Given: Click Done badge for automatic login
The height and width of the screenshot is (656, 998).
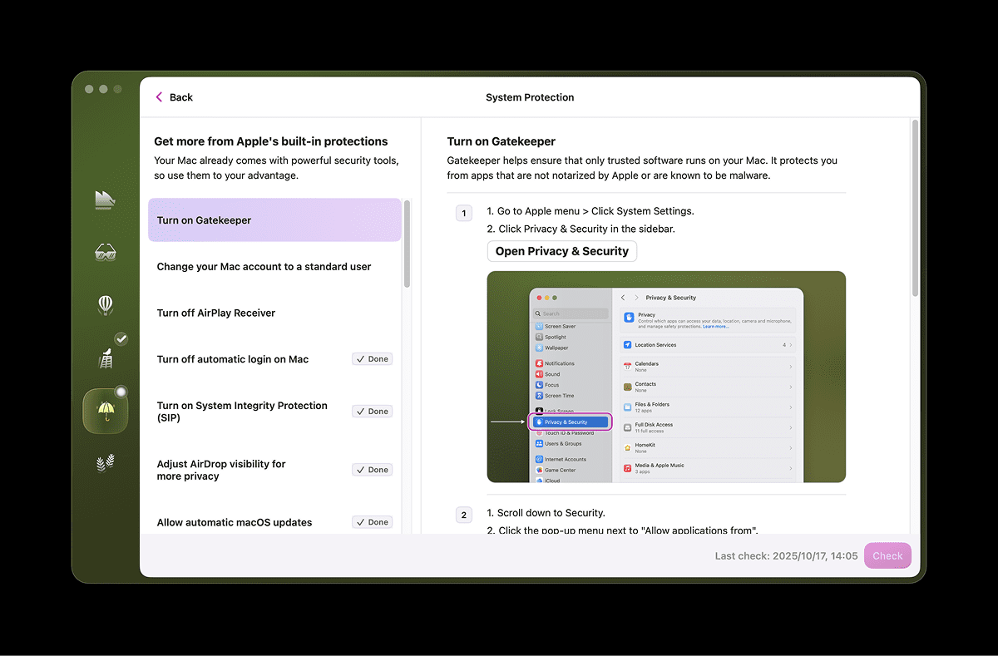Looking at the screenshot, I should pos(372,359).
